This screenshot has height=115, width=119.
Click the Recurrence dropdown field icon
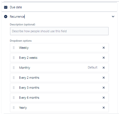click(x=6, y=17)
